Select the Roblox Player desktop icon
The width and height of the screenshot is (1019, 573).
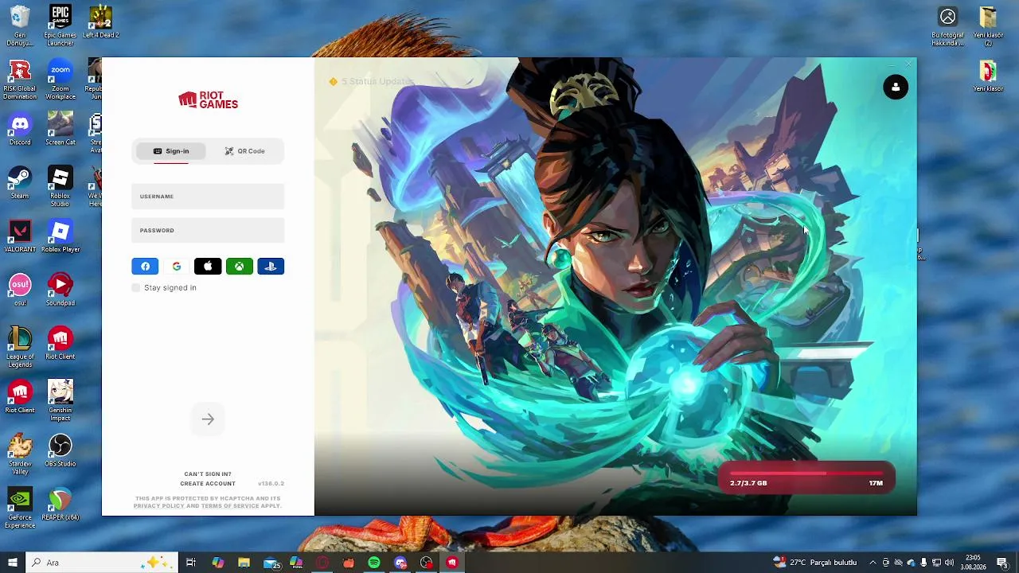60,236
